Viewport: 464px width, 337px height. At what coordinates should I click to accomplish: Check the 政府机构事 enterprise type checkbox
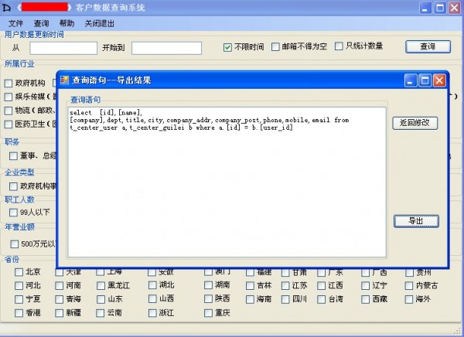click(x=13, y=186)
